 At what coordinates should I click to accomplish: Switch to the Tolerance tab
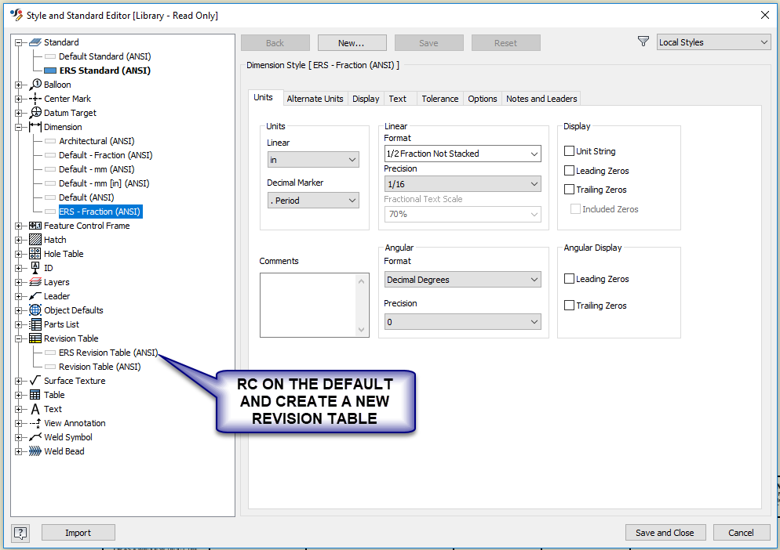coord(439,99)
